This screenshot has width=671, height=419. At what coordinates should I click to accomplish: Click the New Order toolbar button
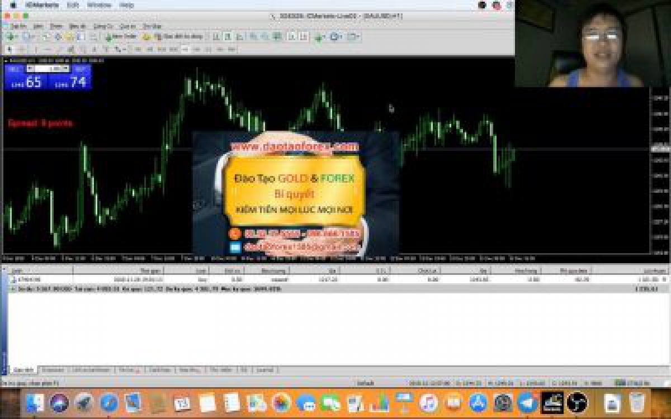[x=120, y=36]
